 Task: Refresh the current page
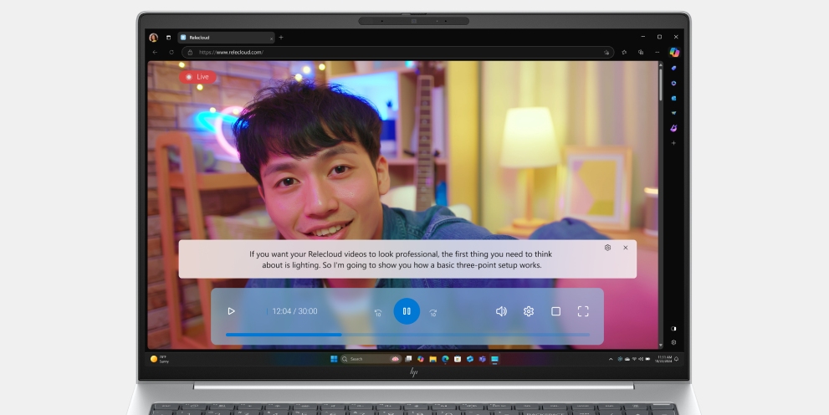coord(171,53)
